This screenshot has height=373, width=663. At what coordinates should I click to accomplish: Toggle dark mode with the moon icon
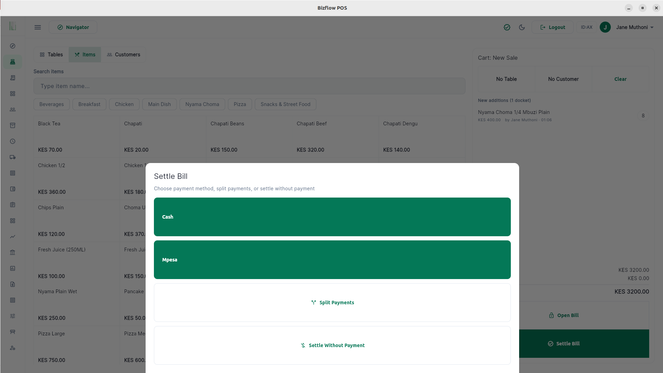(522, 27)
